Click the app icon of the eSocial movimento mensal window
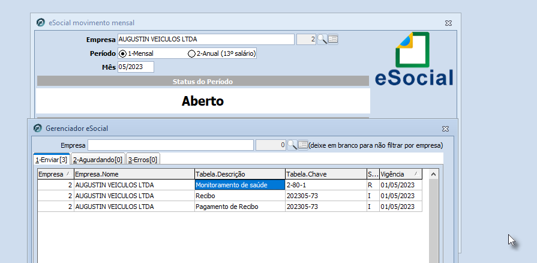 (41, 23)
